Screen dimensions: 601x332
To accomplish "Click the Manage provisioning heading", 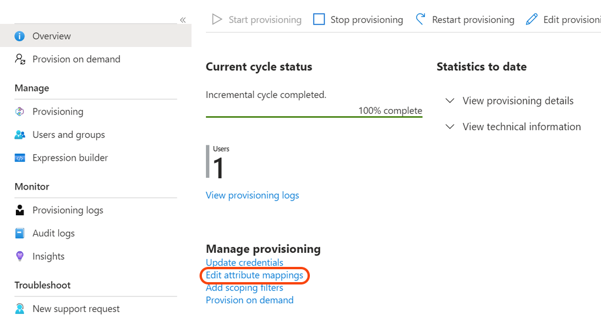I will (x=264, y=249).
